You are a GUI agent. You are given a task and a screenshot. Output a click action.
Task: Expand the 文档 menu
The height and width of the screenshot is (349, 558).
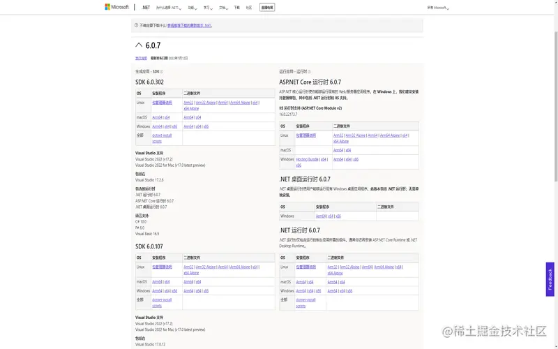(223, 8)
